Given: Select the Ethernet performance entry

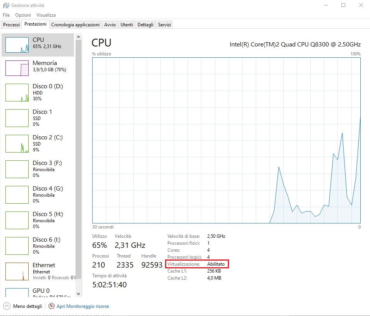Looking at the screenshot, I should [38, 271].
